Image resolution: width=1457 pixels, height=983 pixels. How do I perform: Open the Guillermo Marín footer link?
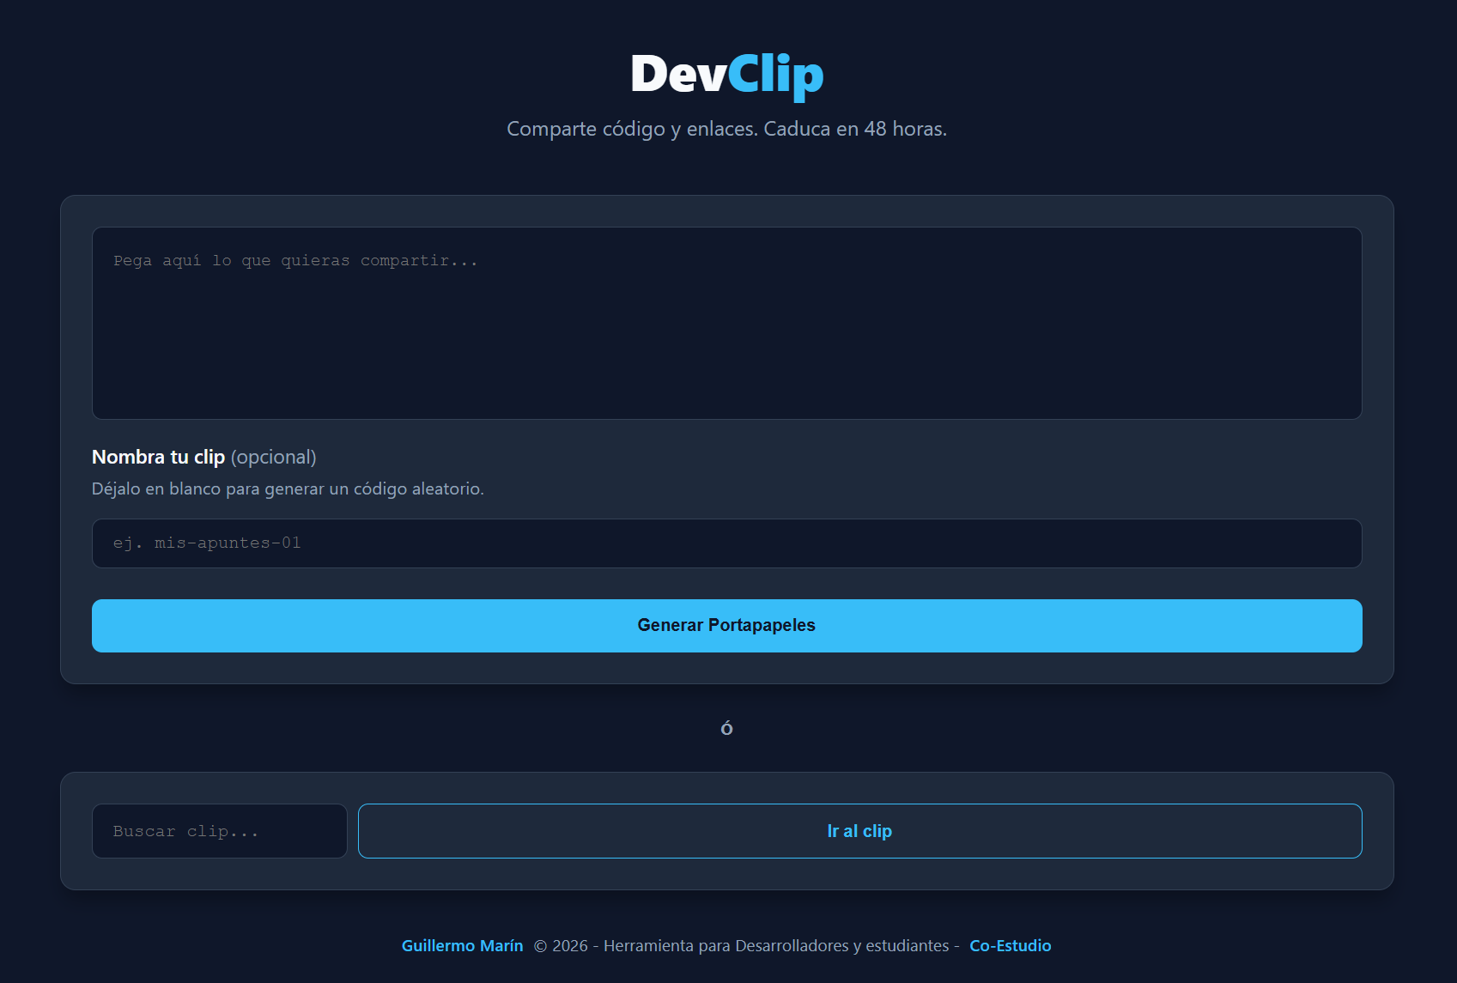462,945
